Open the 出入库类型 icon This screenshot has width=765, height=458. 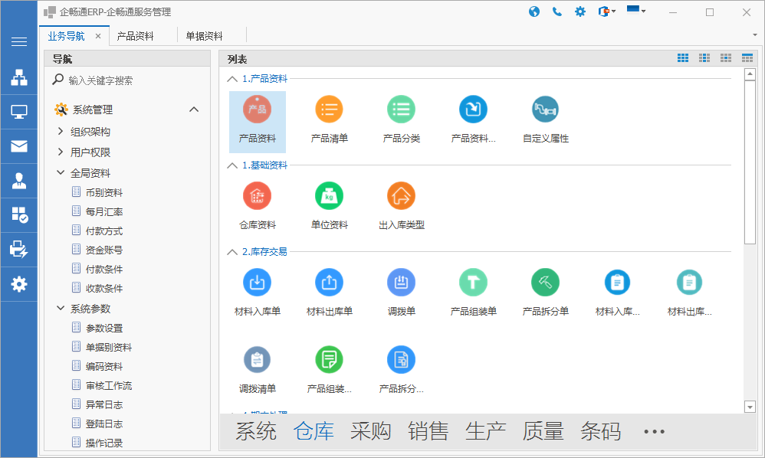pos(401,196)
